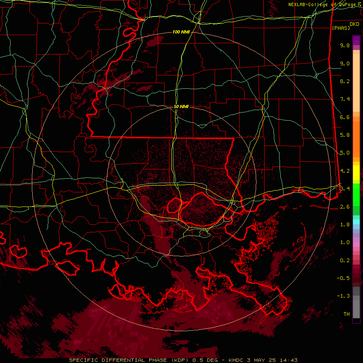Click the 1.0 value on the scale

coord(345,242)
